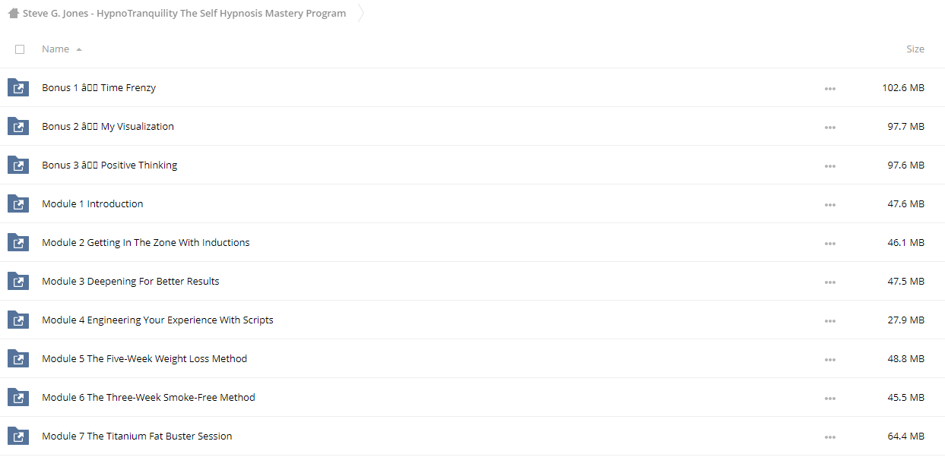Viewport: 945px width, 457px height.
Task: Click folder icon beside Module 4 Engineering Your Experience
Action: click(x=18, y=320)
